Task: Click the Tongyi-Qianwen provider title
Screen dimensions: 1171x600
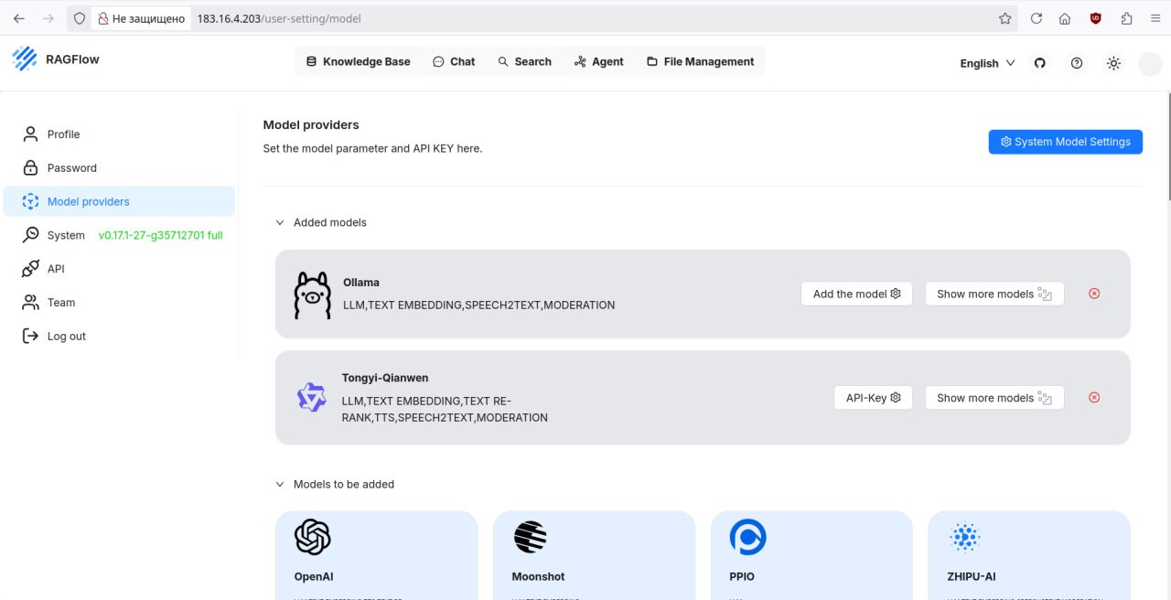Action: click(x=385, y=378)
